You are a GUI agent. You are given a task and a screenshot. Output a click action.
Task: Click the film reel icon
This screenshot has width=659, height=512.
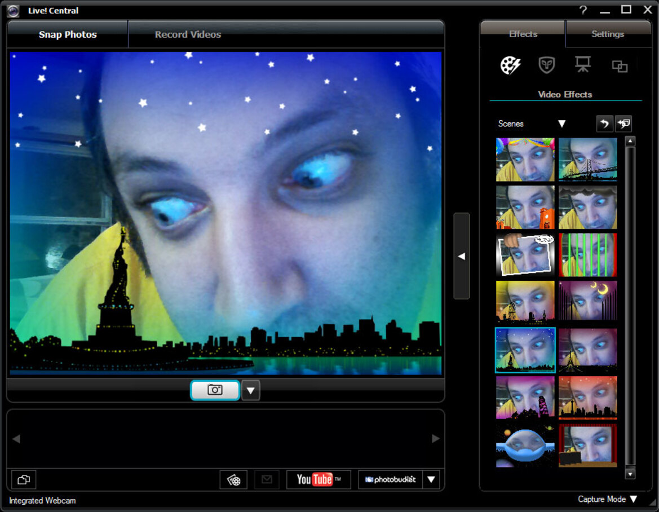[234, 480]
